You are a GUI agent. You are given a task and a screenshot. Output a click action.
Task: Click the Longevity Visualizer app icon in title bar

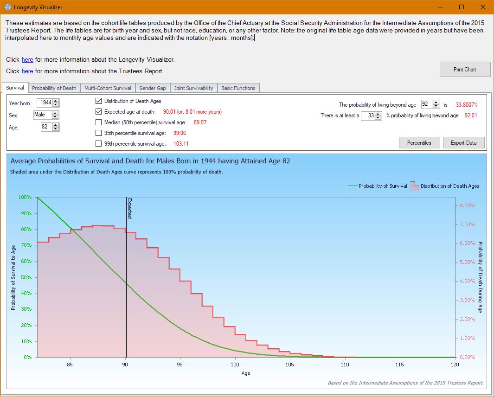click(7, 7)
